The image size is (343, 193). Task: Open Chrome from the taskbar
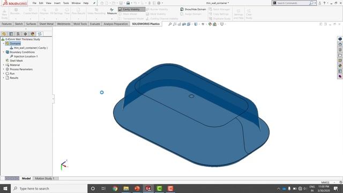(x=115, y=188)
